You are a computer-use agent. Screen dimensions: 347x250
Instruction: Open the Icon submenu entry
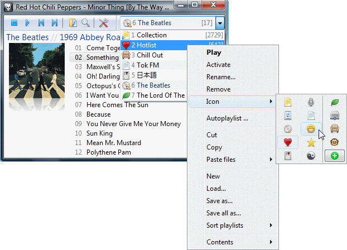click(233, 102)
